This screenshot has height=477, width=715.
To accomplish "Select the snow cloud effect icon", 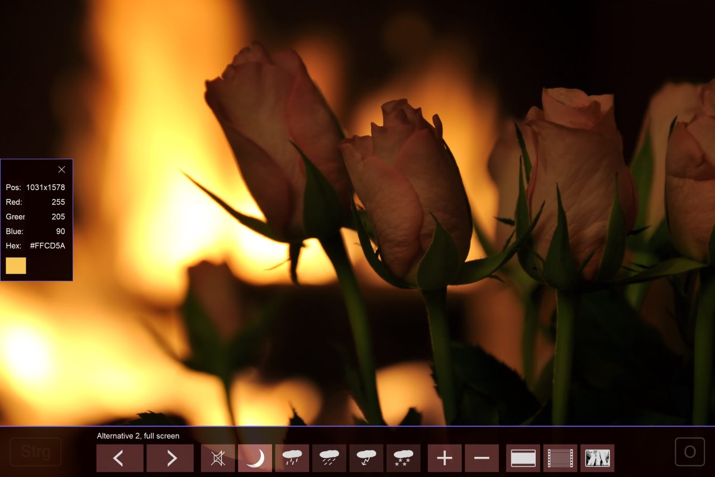I will [403, 458].
